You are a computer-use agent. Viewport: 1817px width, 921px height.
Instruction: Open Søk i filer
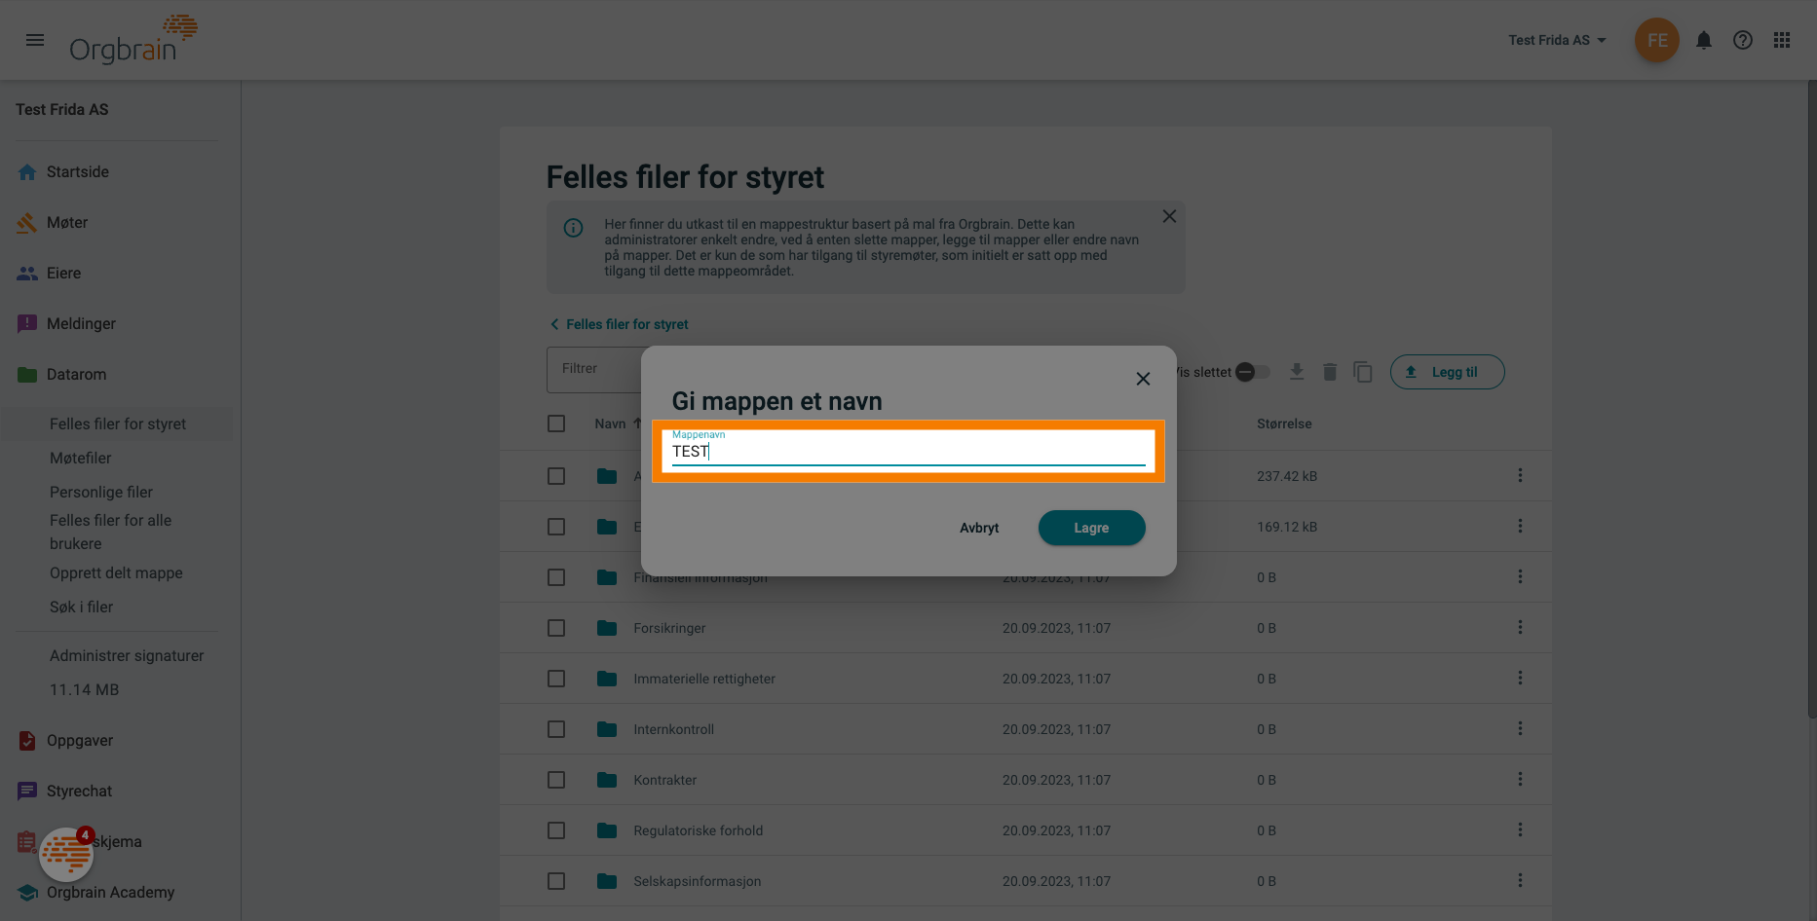point(82,607)
